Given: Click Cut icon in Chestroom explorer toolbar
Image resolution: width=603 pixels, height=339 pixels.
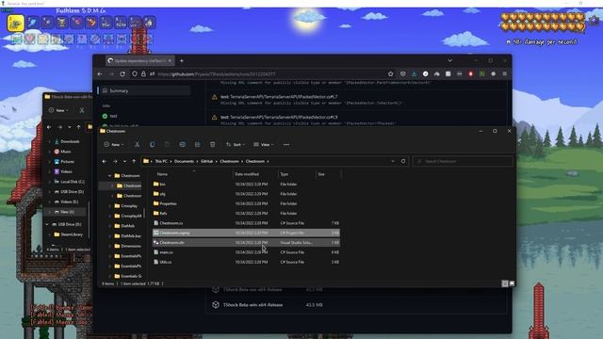Looking at the screenshot, I should (137, 144).
